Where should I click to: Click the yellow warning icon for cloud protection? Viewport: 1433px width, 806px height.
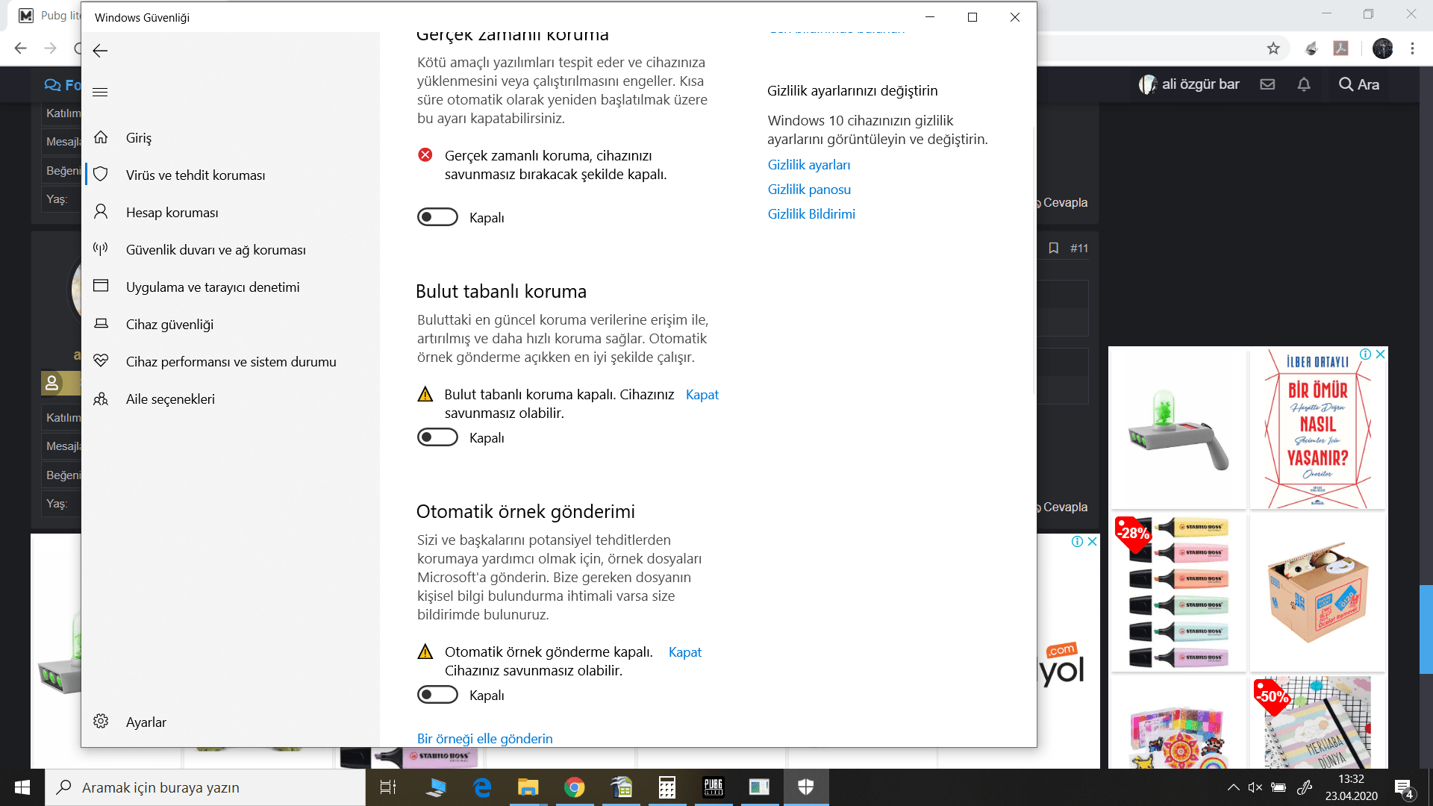pos(425,394)
